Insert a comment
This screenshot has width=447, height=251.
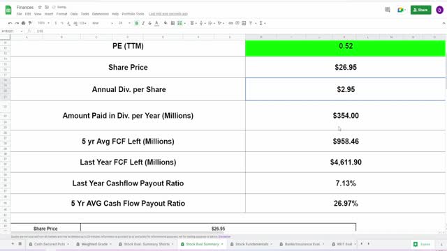(x=237, y=23)
